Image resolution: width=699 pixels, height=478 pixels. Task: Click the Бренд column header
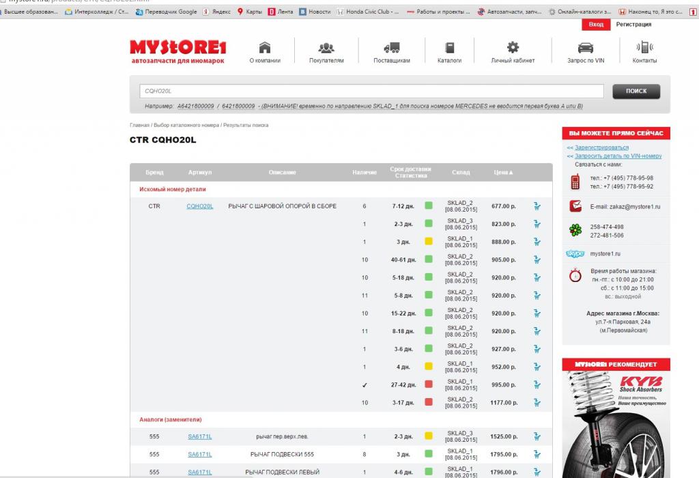coord(154,173)
